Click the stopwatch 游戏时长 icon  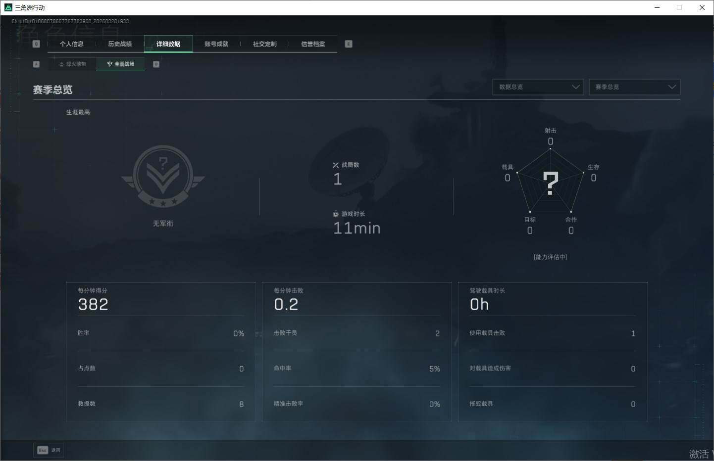coord(336,214)
